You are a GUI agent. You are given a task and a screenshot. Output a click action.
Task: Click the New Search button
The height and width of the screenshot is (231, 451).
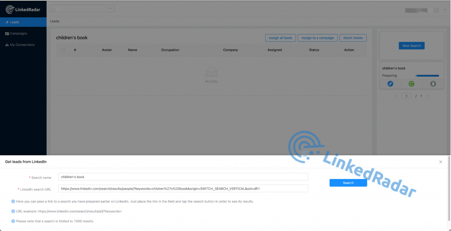point(411,45)
